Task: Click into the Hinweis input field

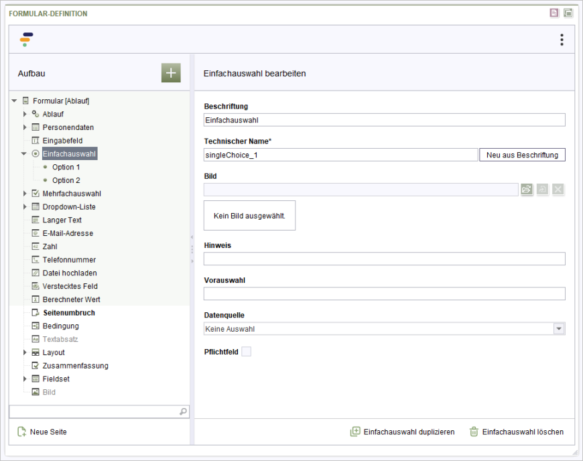Action: (384, 259)
